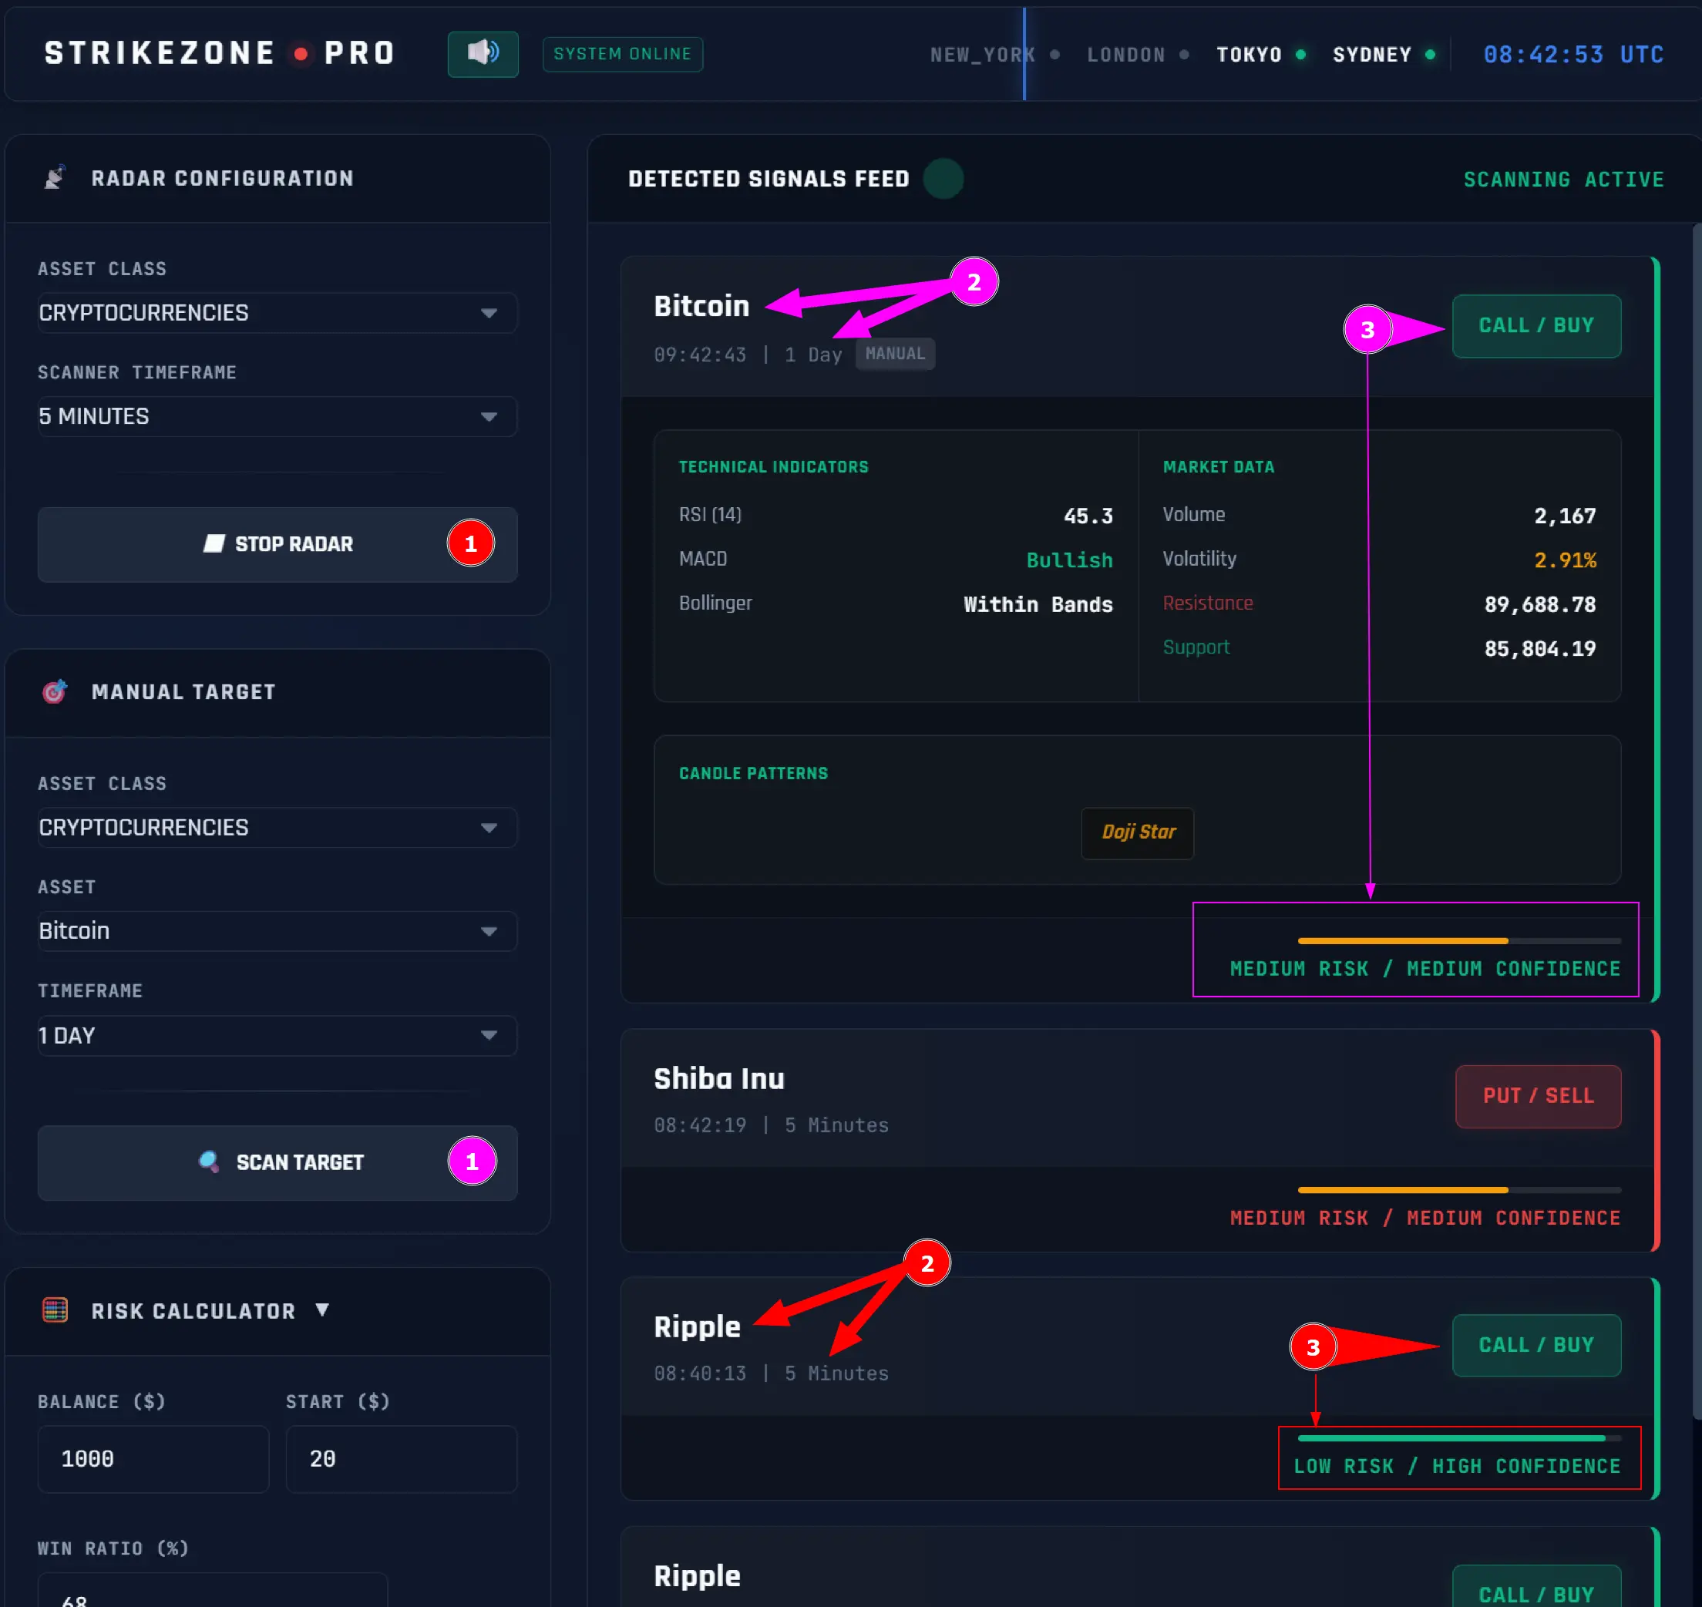Click Shiba Inu medium confidence bar
Viewport: 1702px width, 1607px height.
(x=1458, y=1190)
